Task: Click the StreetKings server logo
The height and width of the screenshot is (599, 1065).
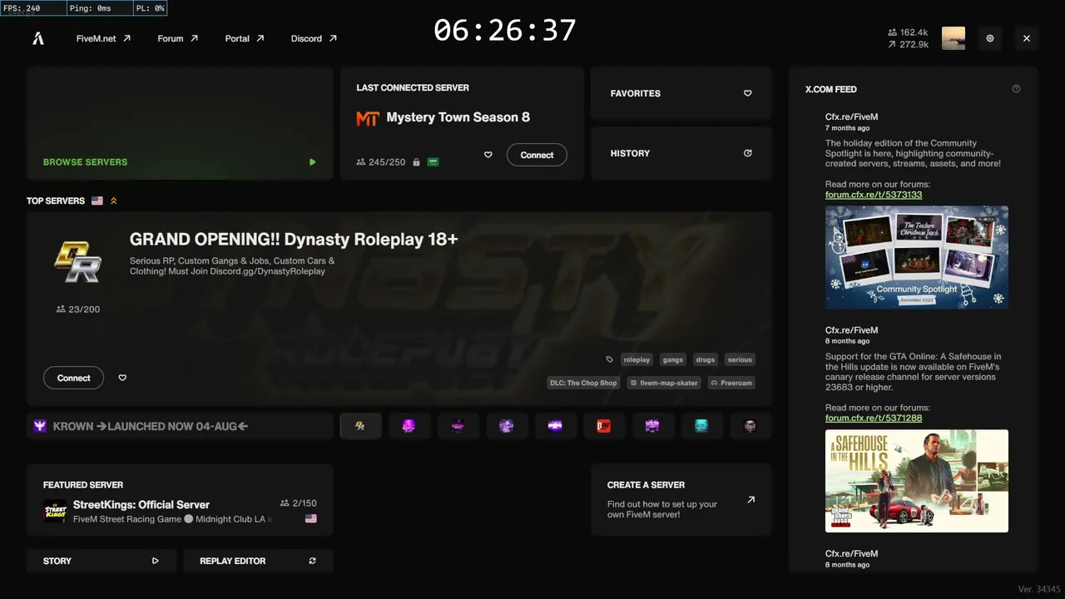Action: coord(55,511)
